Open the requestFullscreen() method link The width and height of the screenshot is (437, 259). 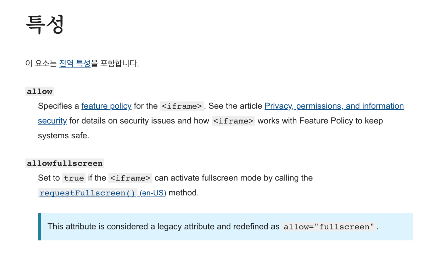(87, 193)
